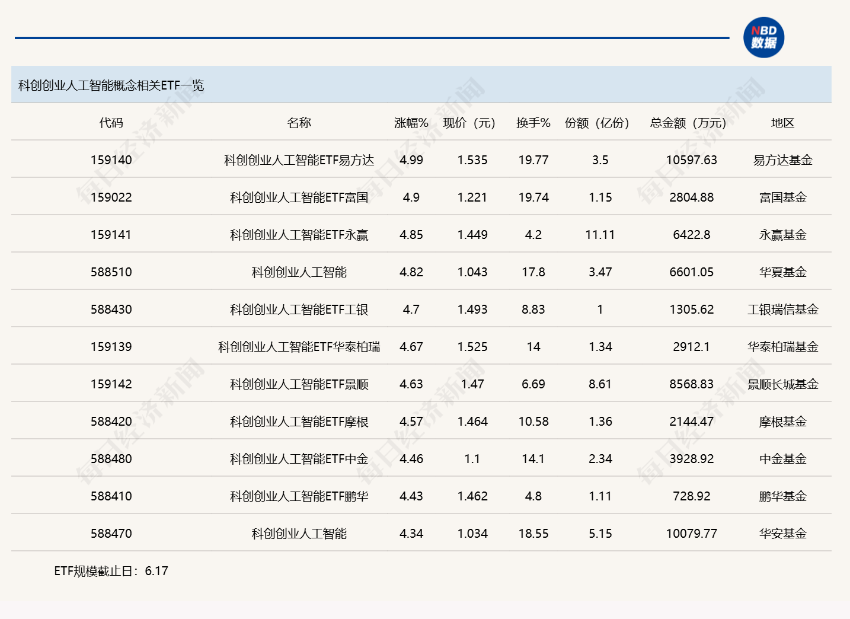Select the price 1.535 for code 159140
This screenshot has height=619, width=850.
click(472, 160)
